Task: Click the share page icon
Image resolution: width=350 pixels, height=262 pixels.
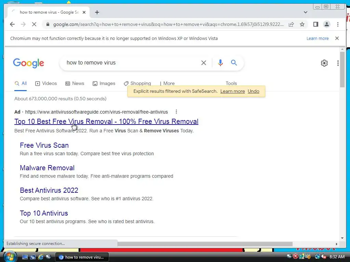Action: click(x=291, y=24)
